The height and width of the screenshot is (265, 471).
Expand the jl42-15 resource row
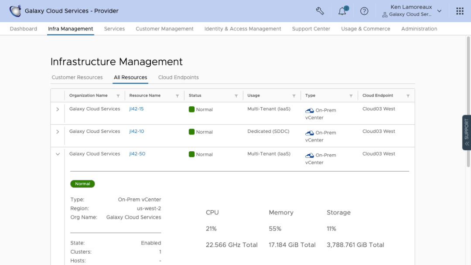pos(58,109)
